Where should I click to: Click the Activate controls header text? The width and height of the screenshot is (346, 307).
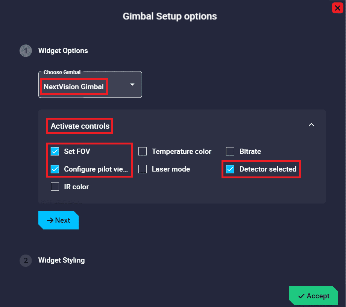[80, 126]
